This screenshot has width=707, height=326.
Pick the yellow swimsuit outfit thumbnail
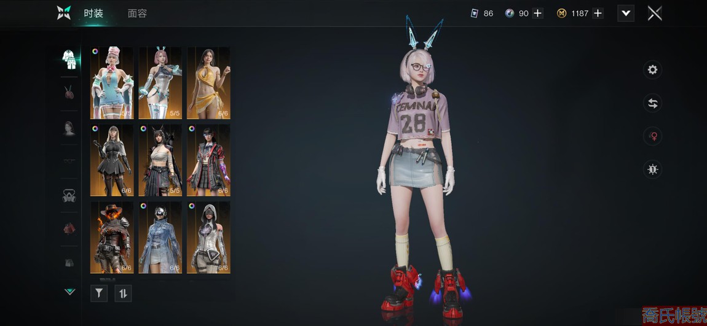[208, 83]
